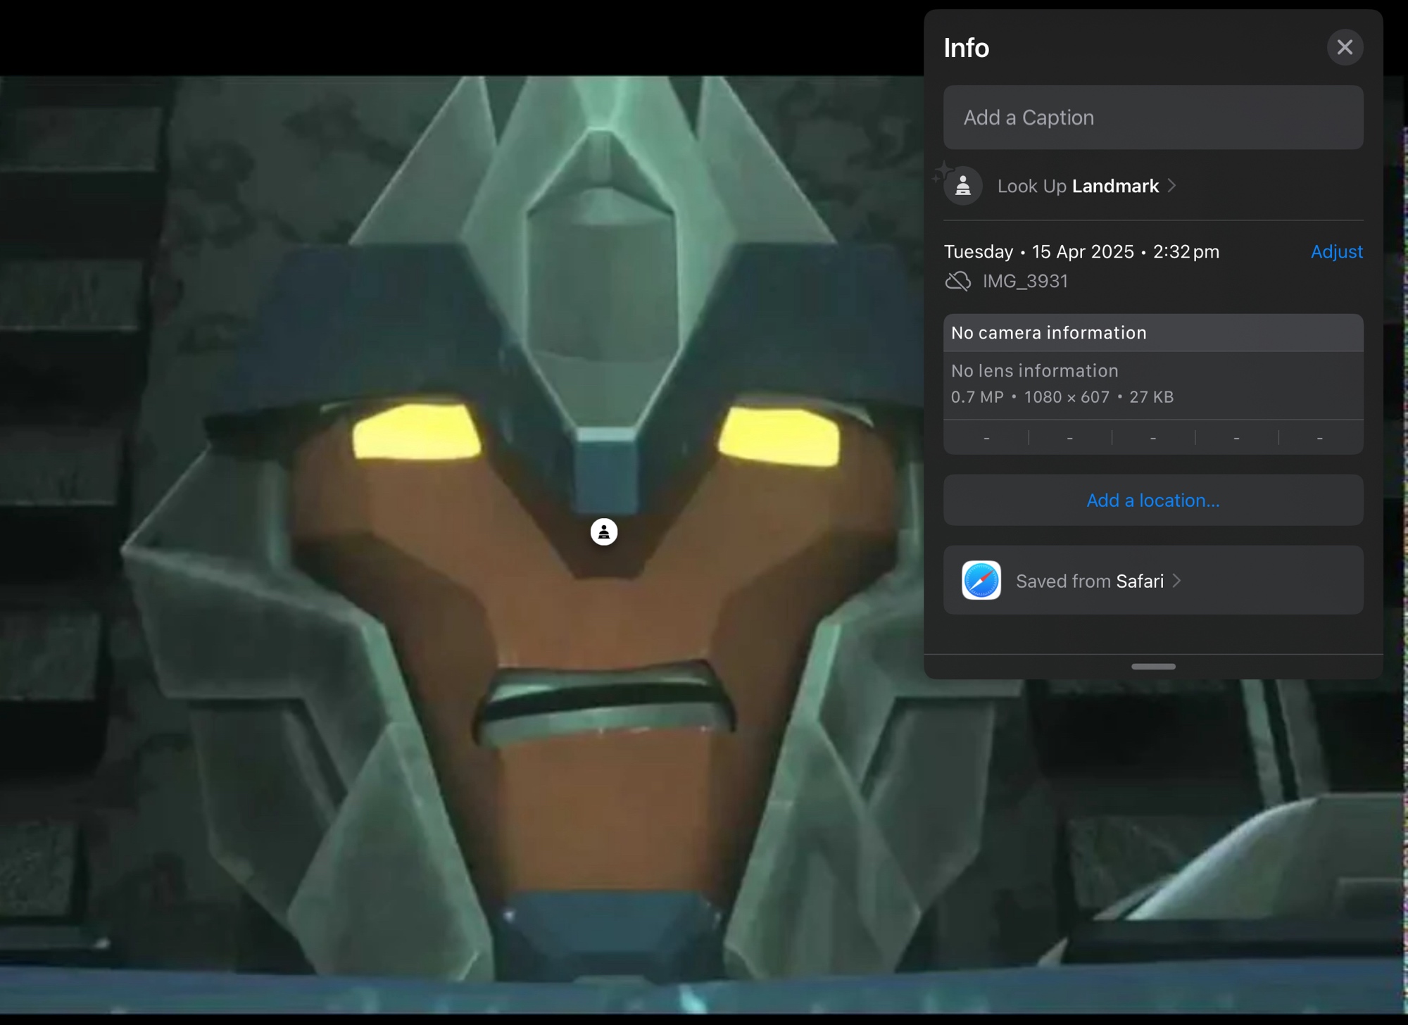Viewport: 1408px width, 1025px height.
Task: Open Look Up Landmark text
Action: point(1077,186)
